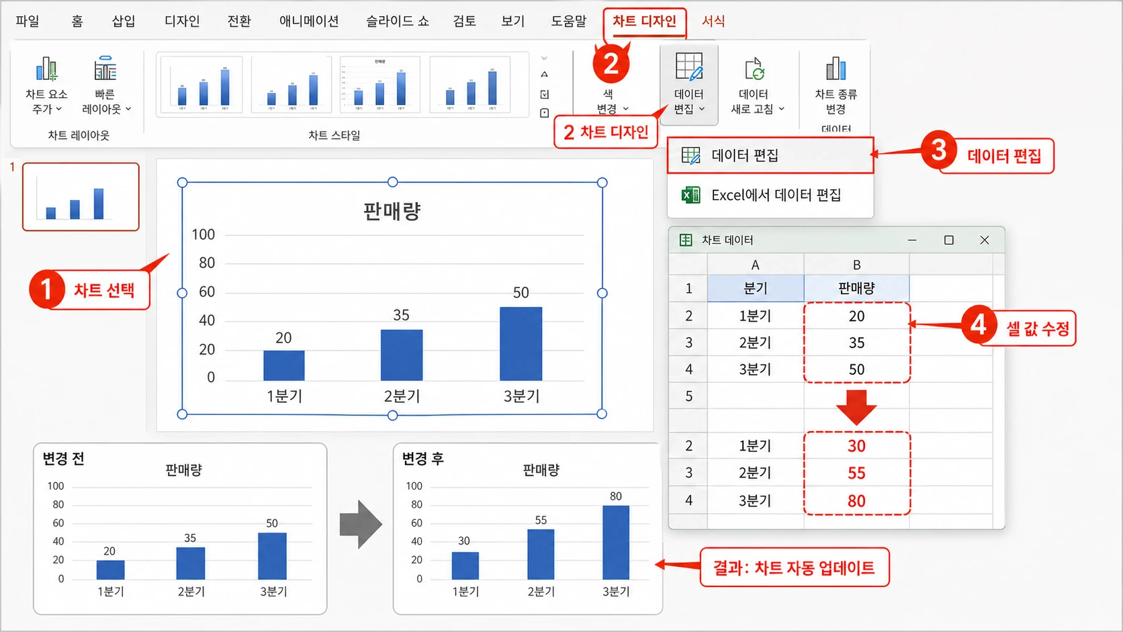The image size is (1123, 632).
Task: Select slide 1 thumbnail in slide panel
Action: (81, 197)
